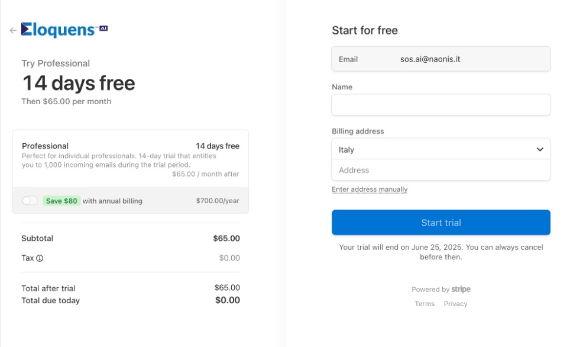The image size is (570, 347).
Task: Click the Start trial button
Action: [x=441, y=223]
